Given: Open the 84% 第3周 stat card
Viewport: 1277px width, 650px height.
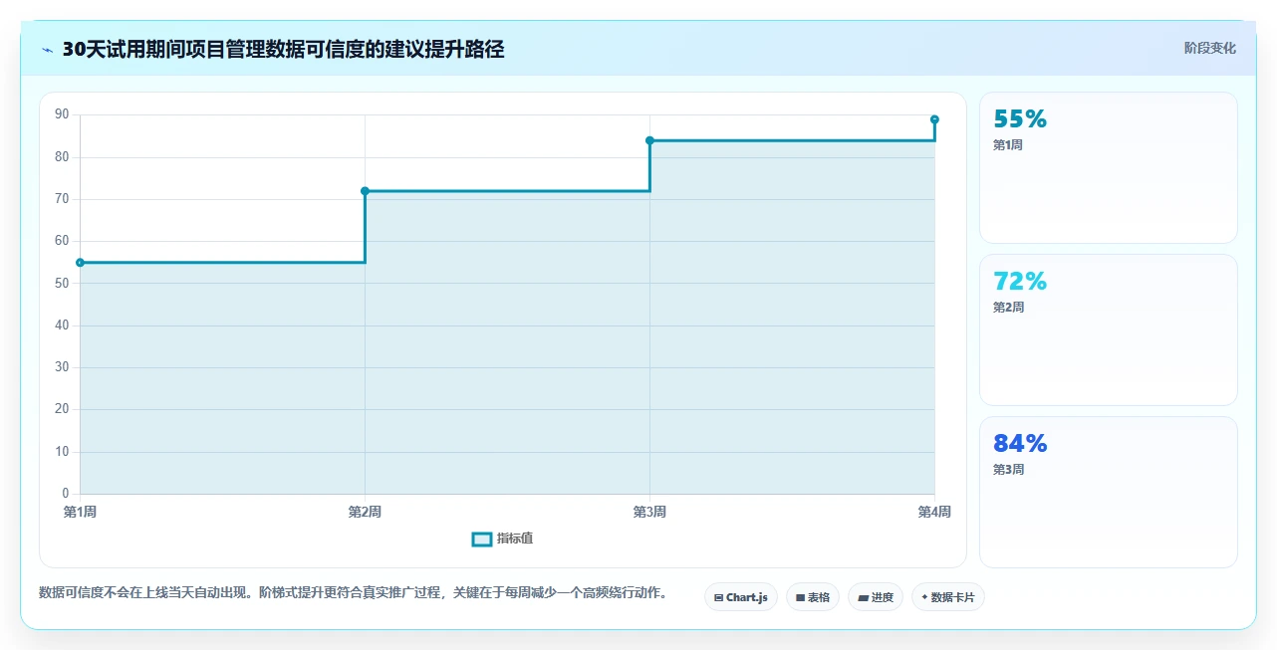Looking at the screenshot, I should click(x=1108, y=493).
